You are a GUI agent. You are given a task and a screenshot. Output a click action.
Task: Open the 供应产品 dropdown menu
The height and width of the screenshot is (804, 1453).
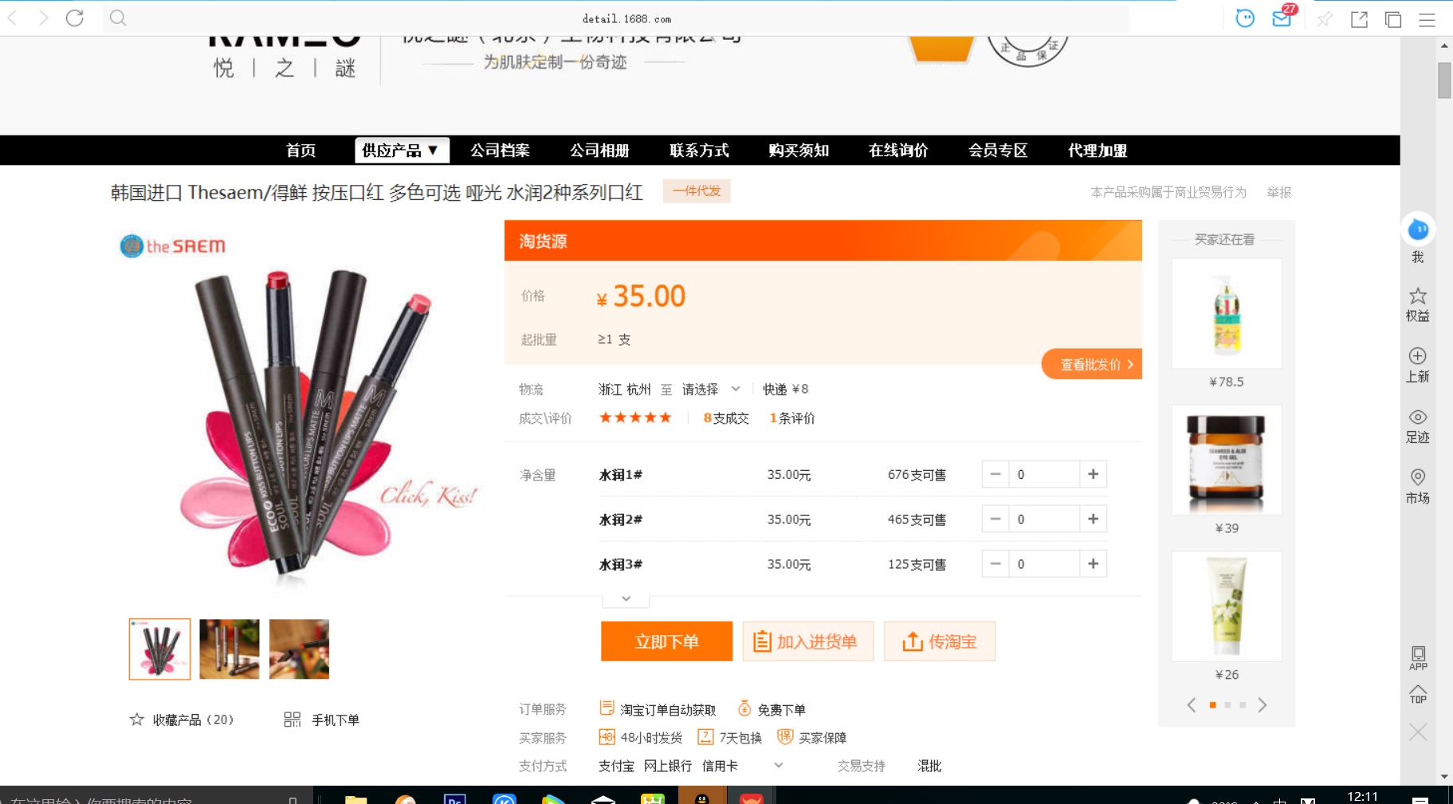[401, 150]
